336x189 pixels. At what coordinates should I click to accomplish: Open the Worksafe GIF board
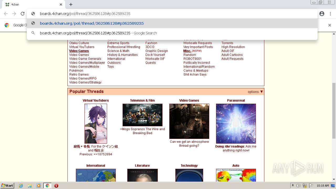coord(155,59)
